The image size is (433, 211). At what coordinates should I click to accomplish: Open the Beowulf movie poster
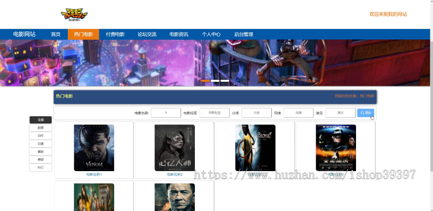(255, 148)
